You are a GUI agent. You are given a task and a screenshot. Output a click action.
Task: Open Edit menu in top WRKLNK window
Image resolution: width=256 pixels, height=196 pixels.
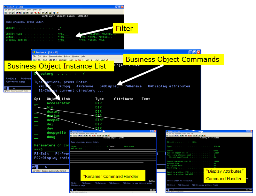coord(10,10)
